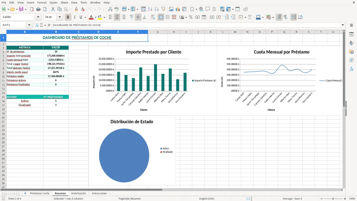Toggle Italic formatting
This screenshot has height=201, width=357.
[x=74, y=17]
